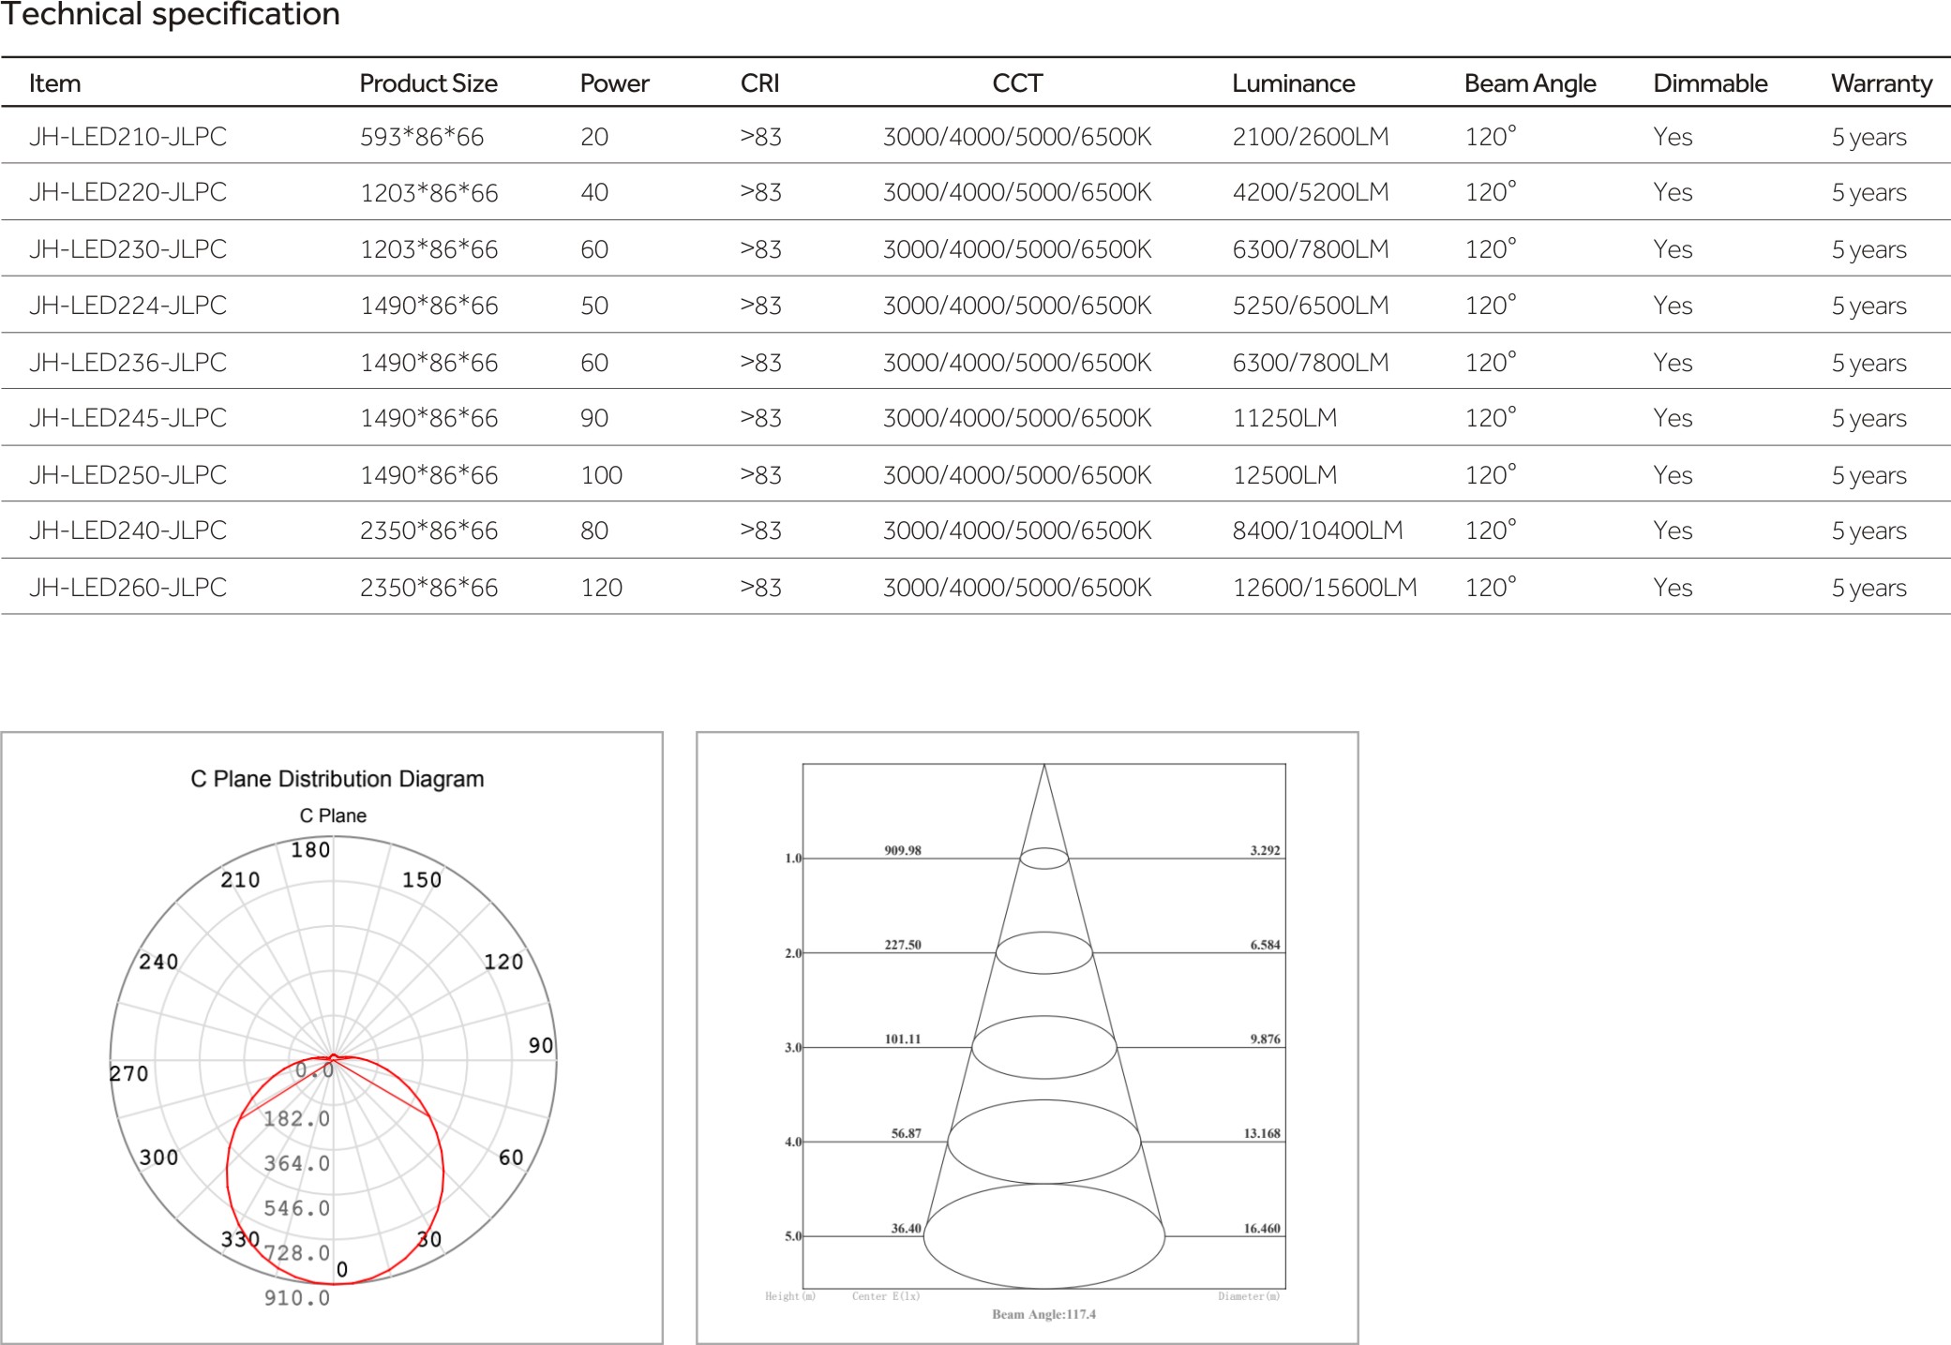Image resolution: width=1951 pixels, height=1345 pixels.
Task: Click 'C Plane Distribution Diagram' title
Action: (x=338, y=779)
